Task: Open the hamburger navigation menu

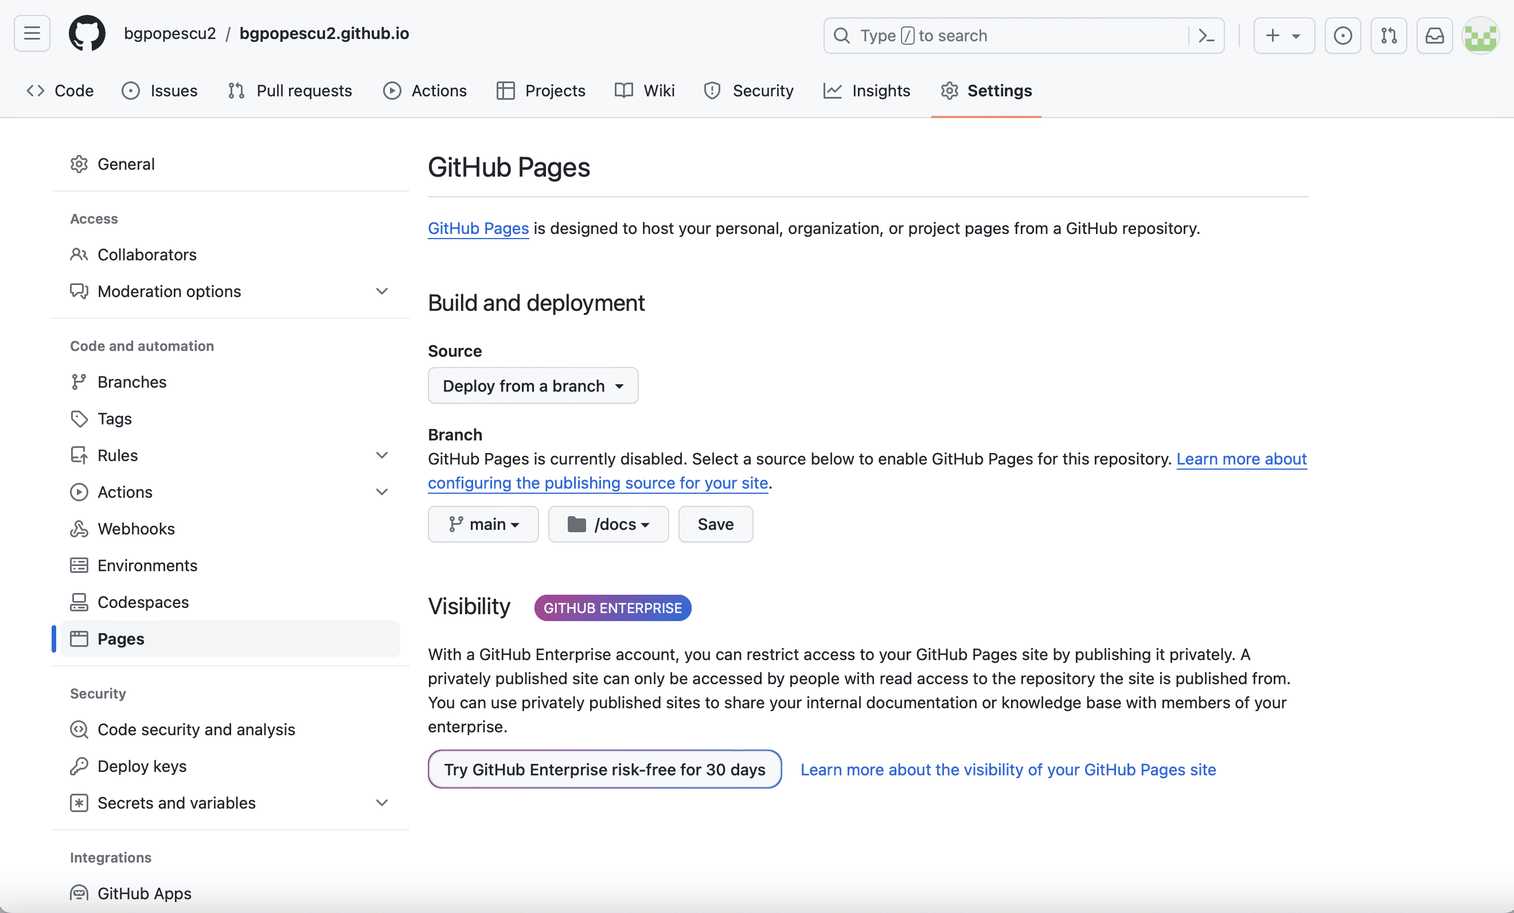Action: (32, 34)
